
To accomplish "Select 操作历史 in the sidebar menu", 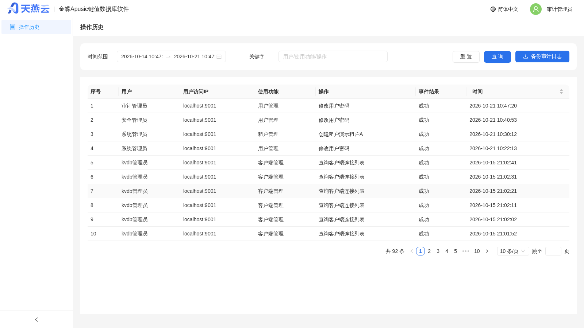I will click(x=36, y=27).
